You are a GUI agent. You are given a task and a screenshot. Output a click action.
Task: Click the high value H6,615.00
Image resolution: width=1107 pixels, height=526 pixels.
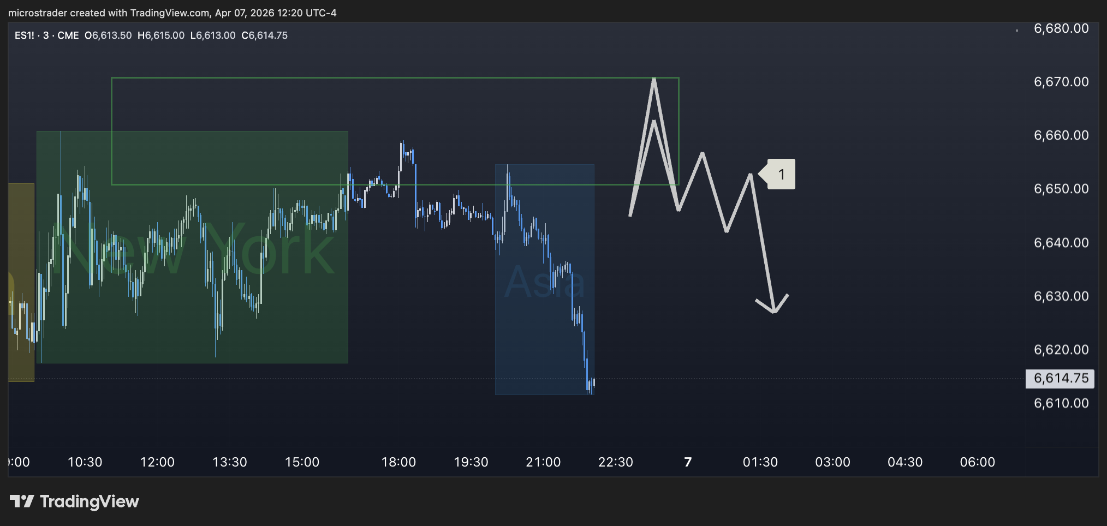click(161, 35)
